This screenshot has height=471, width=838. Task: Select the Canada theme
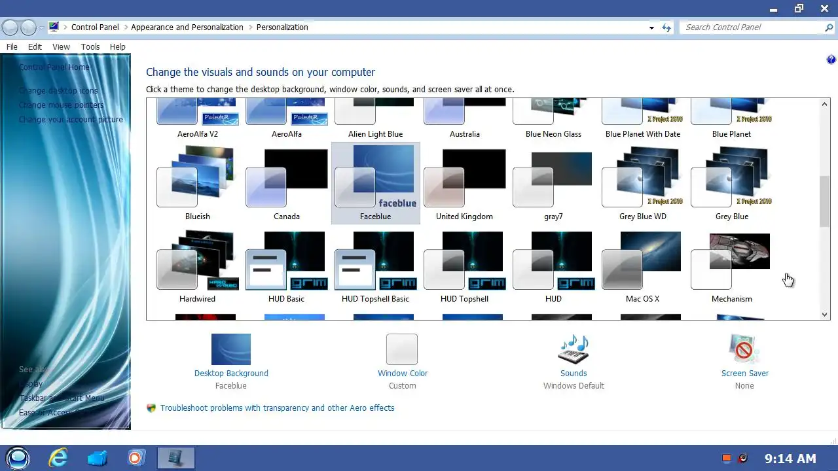pos(287,183)
